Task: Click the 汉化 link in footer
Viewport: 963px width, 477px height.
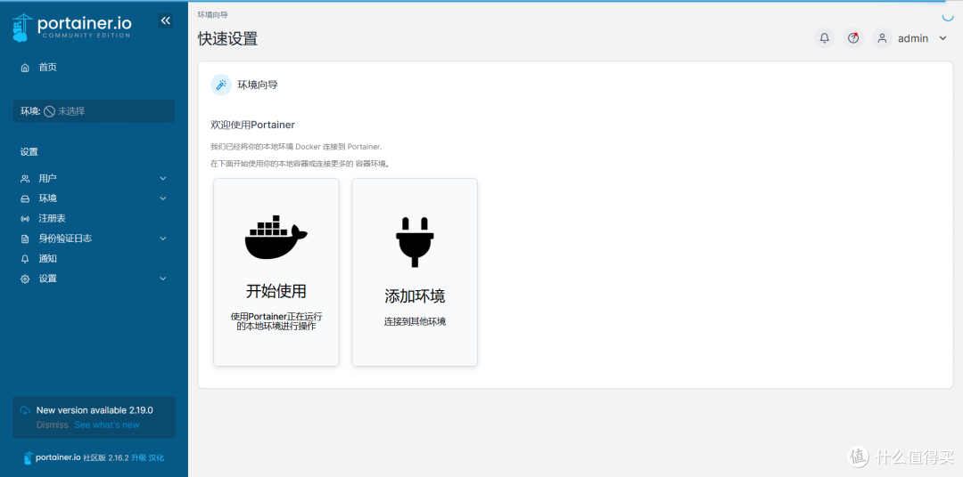Action: 156,458
